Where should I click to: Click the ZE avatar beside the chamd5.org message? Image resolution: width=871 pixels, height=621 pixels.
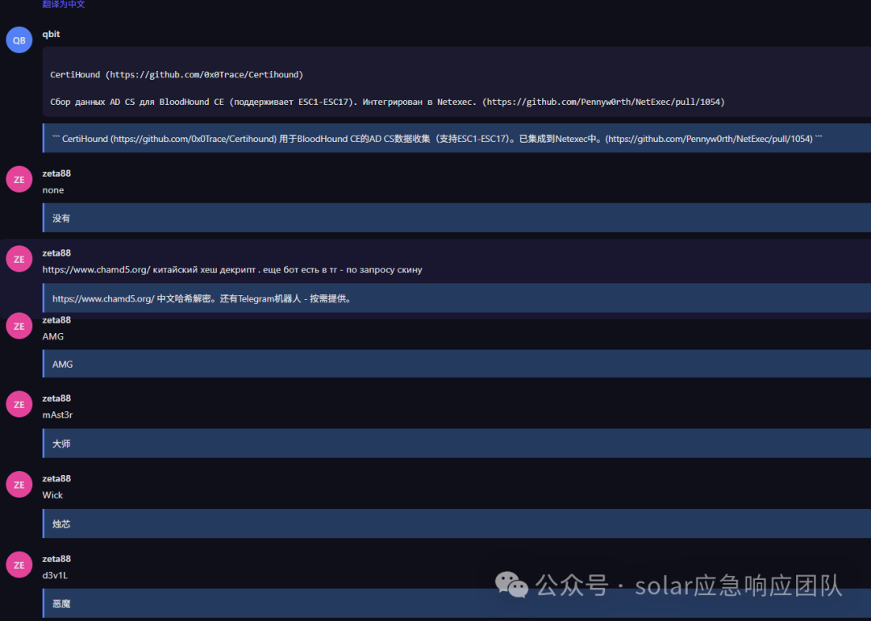pos(19,259)
